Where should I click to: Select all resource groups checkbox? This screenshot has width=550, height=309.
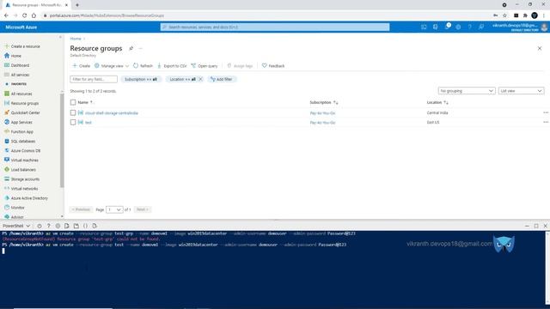(73, 102)
